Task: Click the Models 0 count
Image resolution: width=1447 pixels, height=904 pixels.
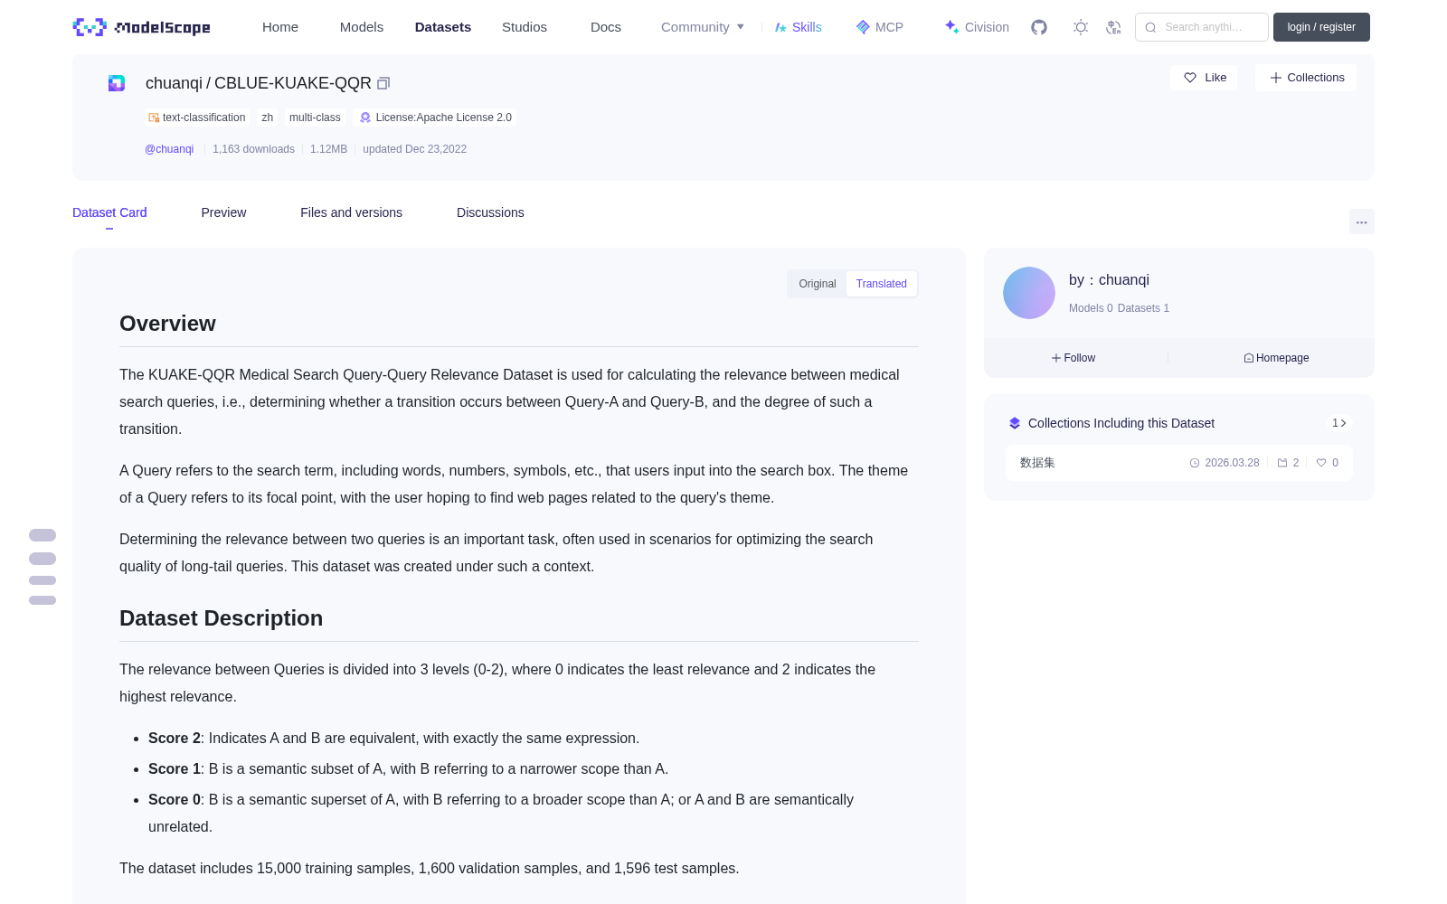Action: click(x=1091, y=308)
